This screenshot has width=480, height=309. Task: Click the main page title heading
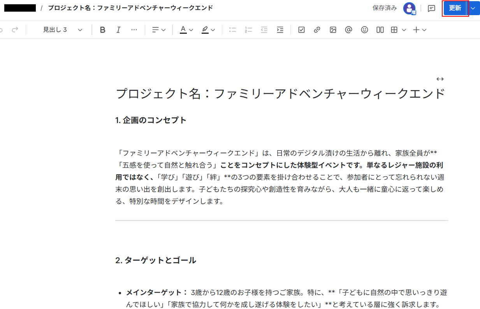point(281,94)
